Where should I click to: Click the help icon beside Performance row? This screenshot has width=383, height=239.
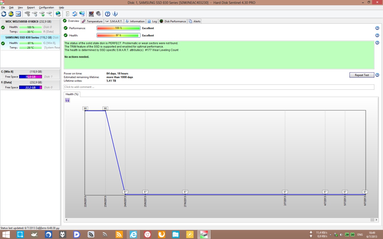click(377, 28)
